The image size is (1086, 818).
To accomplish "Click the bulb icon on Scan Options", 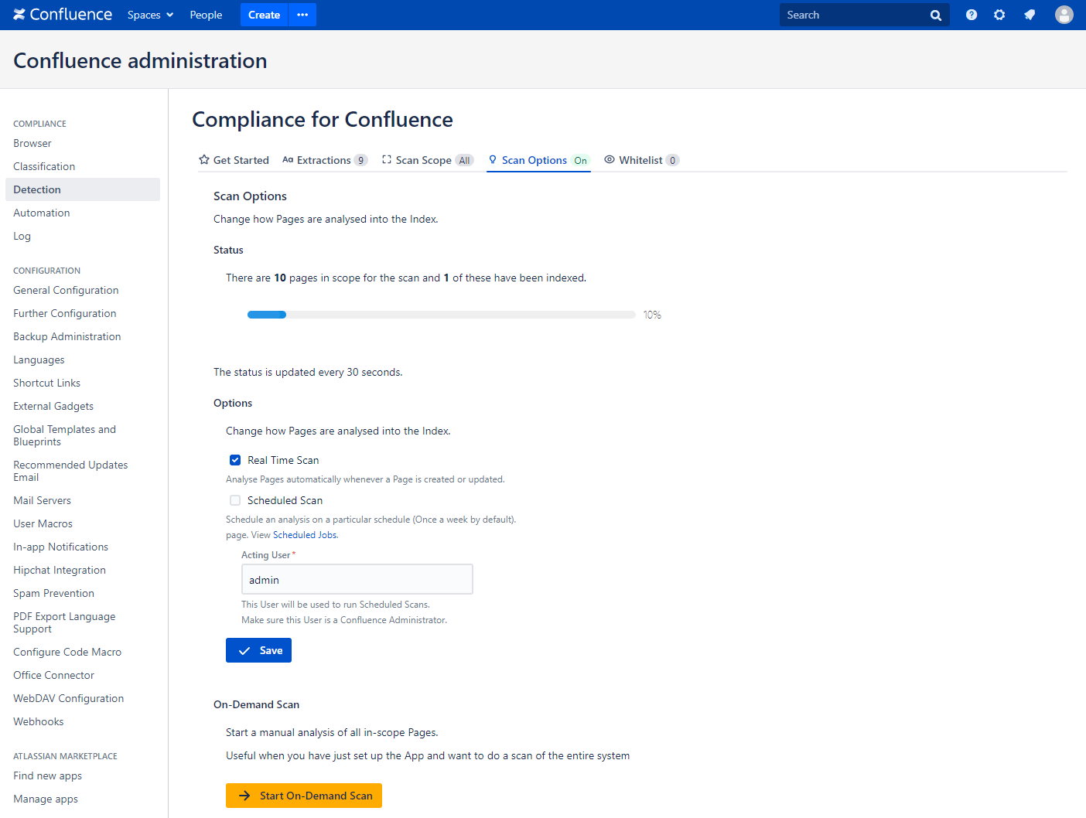I will [493, 159].
